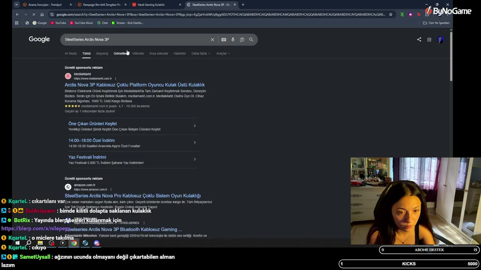This screenshot has width=481, height=270.
Task: Close the Arama Sonuçları - Trendyol tab
Action: 71,4
